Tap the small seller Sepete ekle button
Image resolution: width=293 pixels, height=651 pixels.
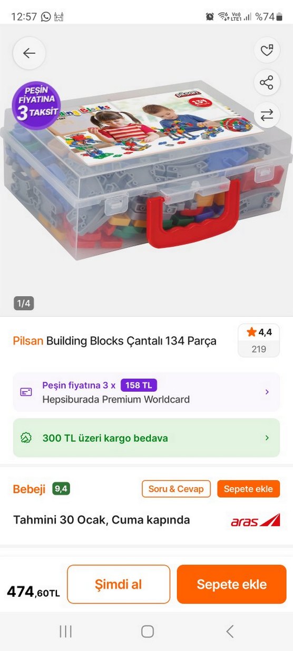(248, 489)
